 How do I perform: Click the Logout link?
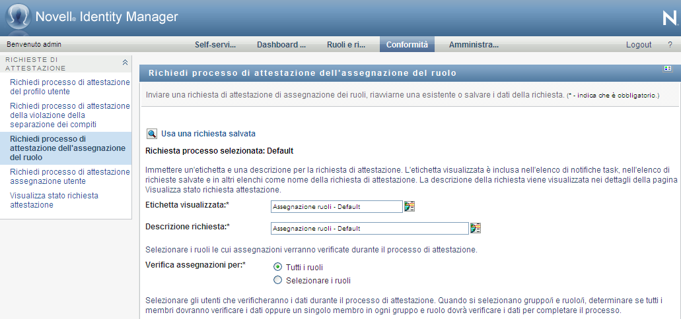tap(639, 45)
